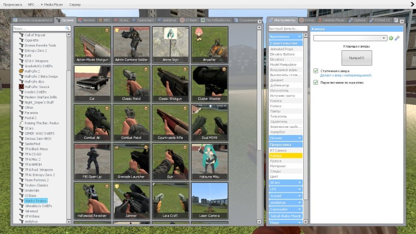Open the VJ Base spawn tab
This screenshot has height=234, width=416.
(189, 20)
